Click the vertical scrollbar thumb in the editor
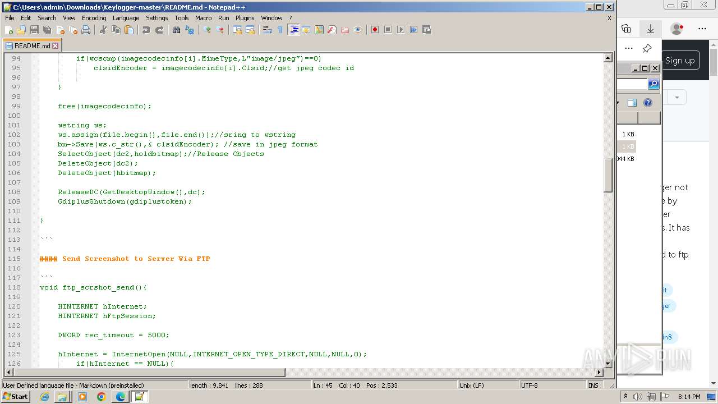Viewport: 718px width, 404px height. 607,176
